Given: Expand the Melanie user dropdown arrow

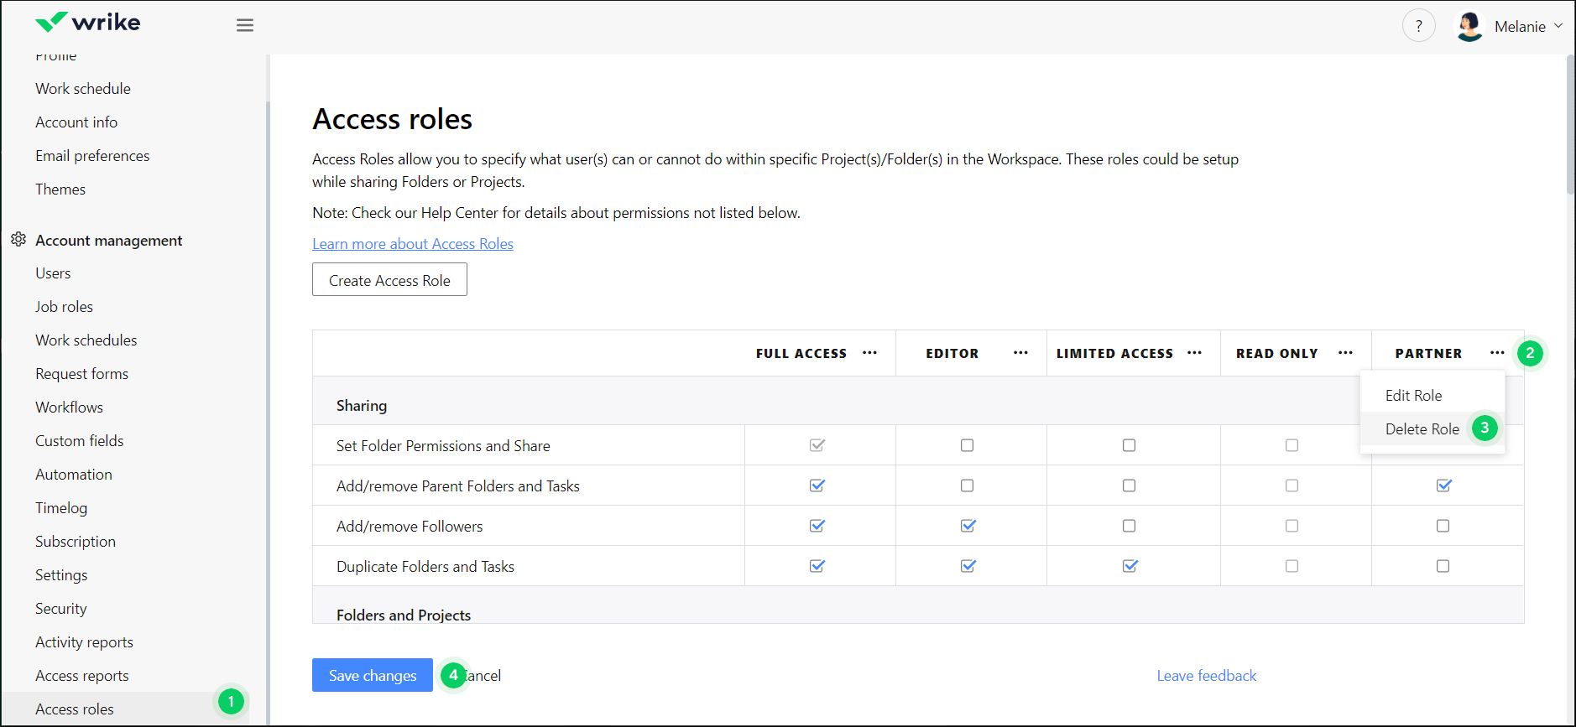Looking at the screenshot, I should click(x=1558, y=26).
